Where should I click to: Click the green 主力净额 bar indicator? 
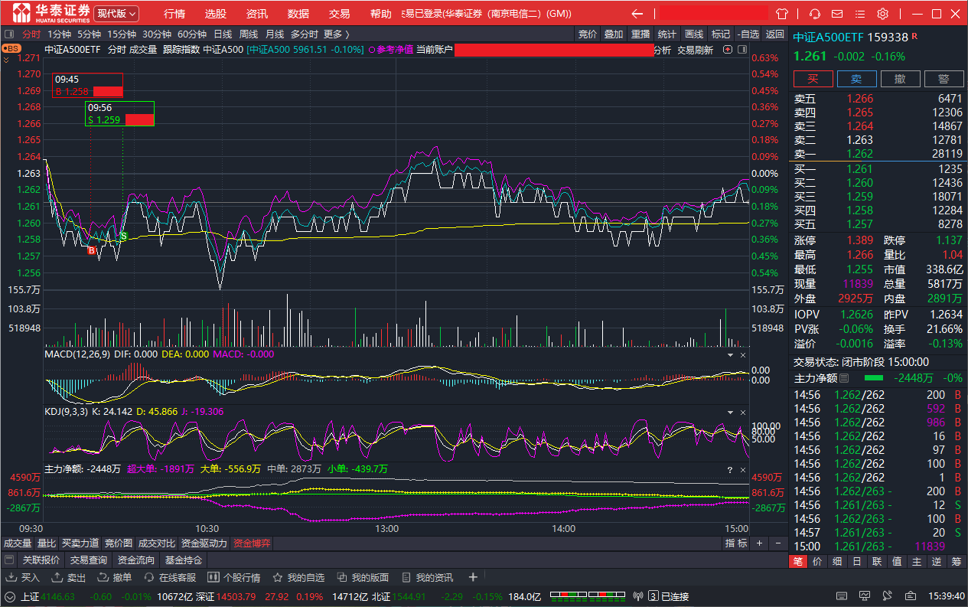(873, 378)
